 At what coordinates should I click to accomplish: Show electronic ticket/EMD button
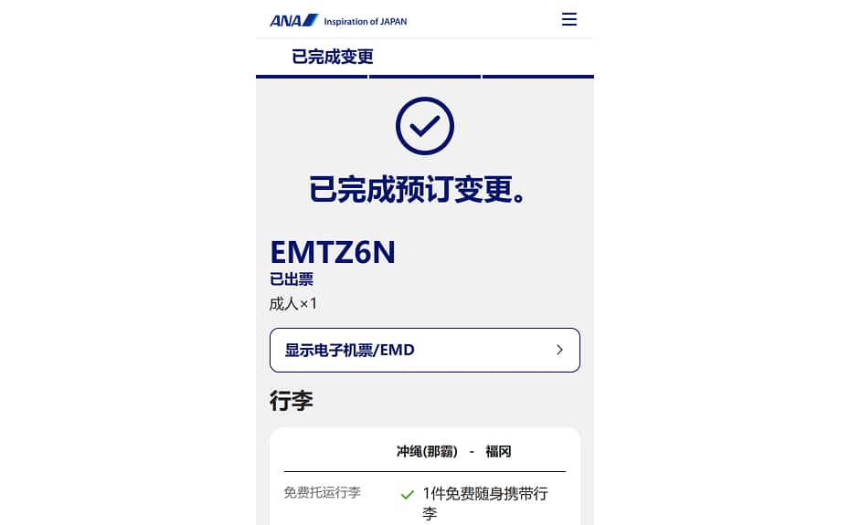coord(424,350)
